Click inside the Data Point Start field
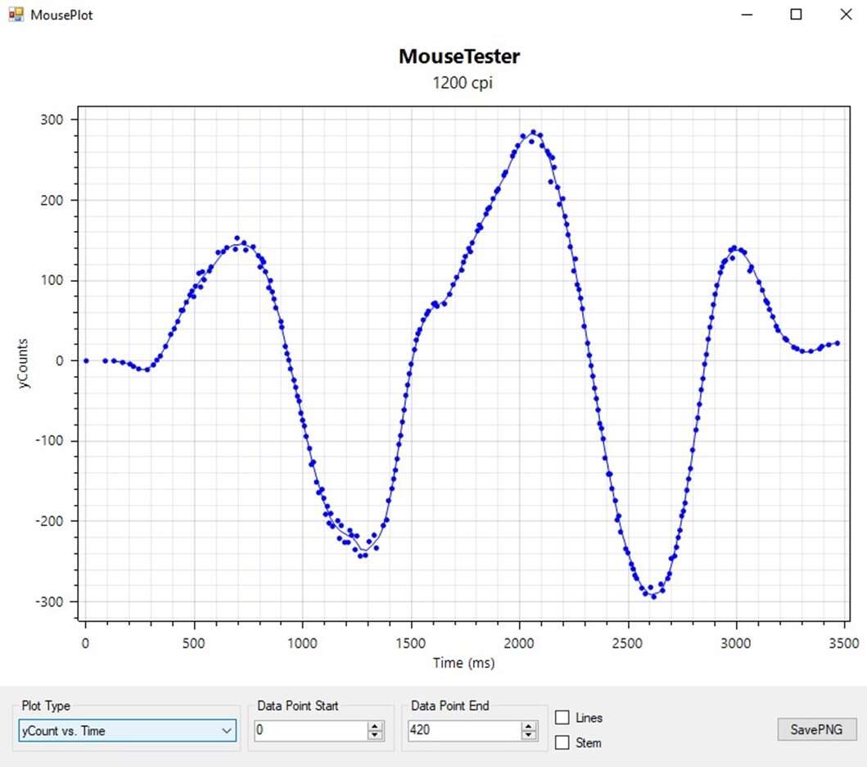Image resolution: width=867 pixels, height=767 pixels. point(309,730)
